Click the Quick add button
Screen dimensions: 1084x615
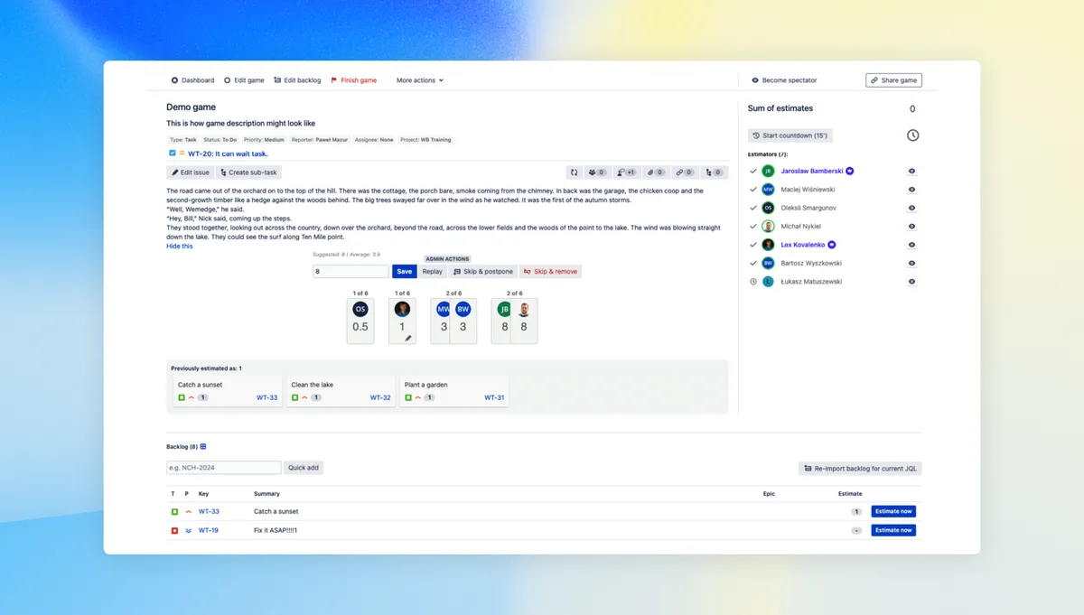pos(304,468)
